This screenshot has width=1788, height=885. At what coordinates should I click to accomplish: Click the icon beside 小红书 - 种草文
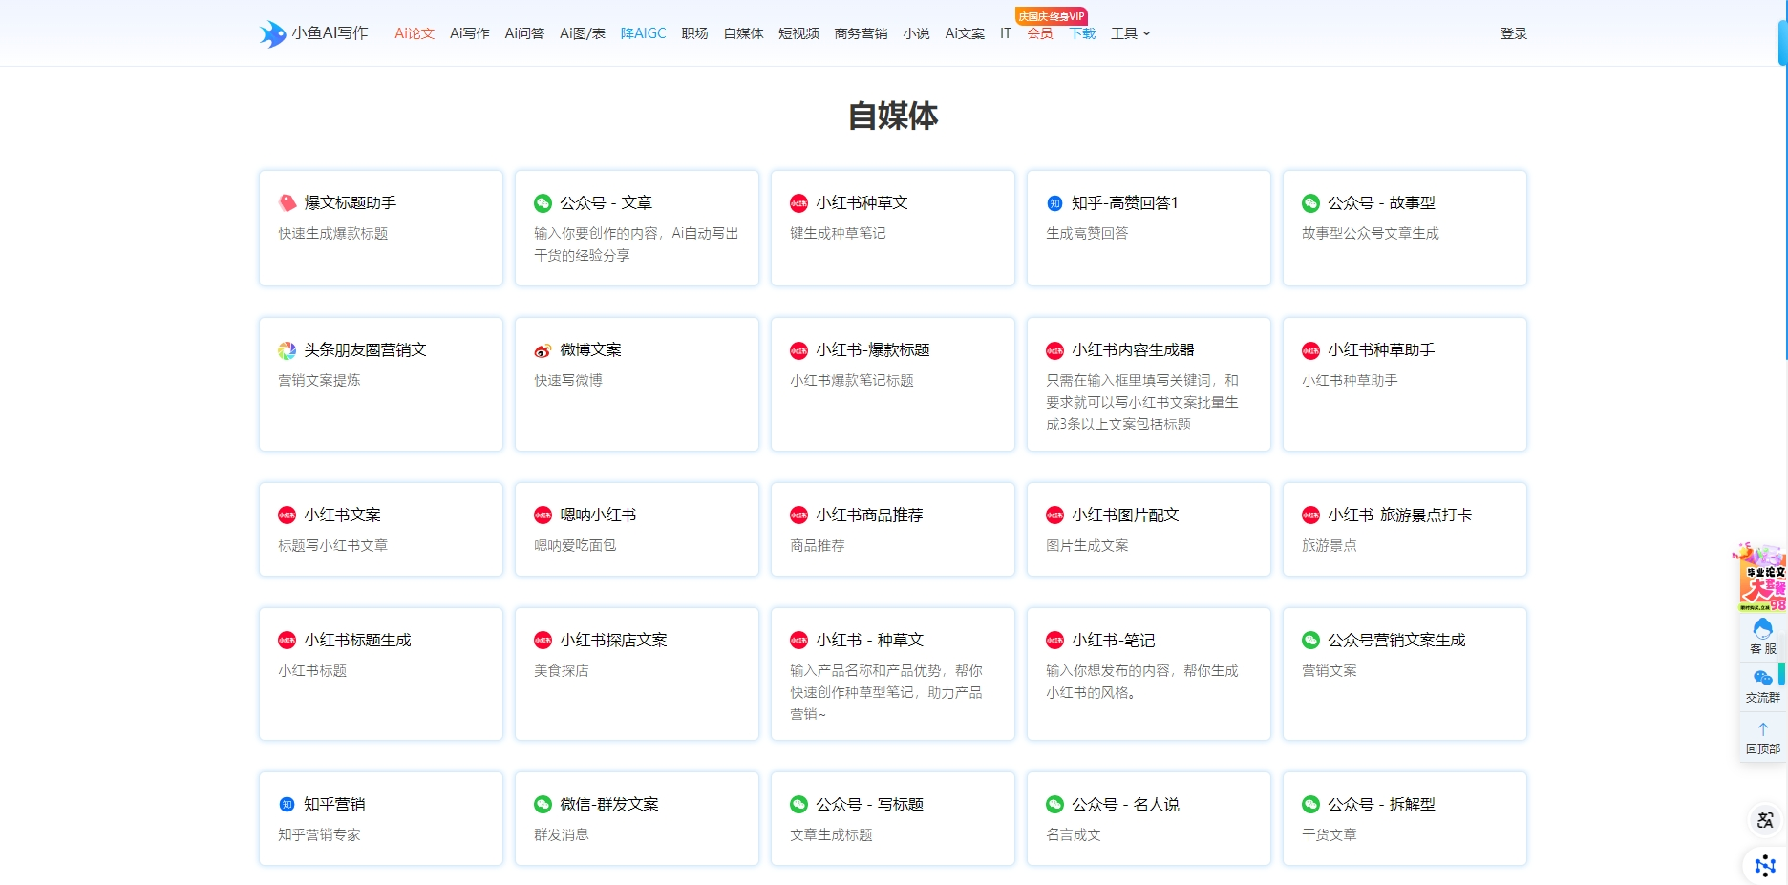(798, 641)
